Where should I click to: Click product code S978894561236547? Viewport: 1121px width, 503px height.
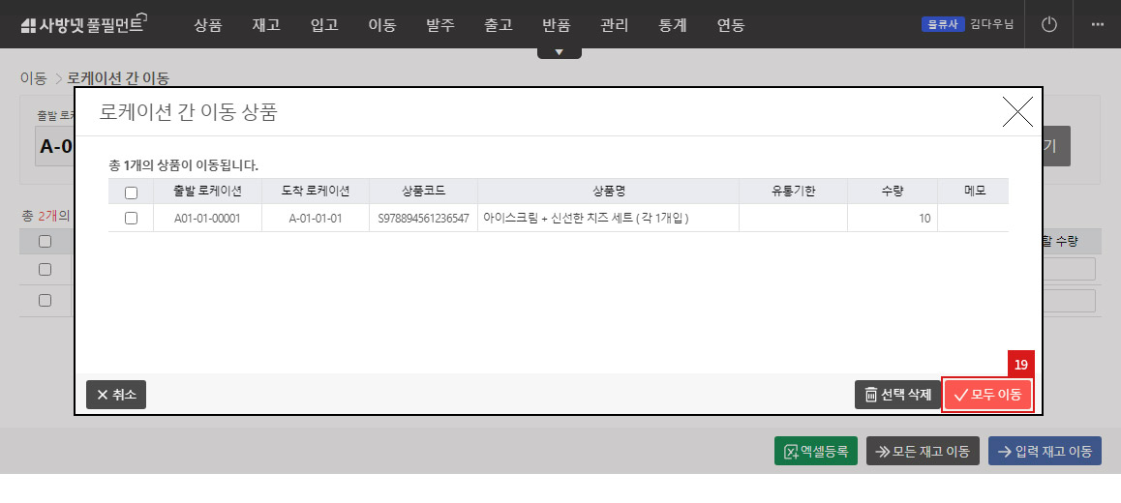pyautogui.click(x=423, y=219)
